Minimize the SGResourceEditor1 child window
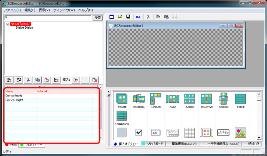This screenshot has width=267, height=156. click(x=223, y=26)
